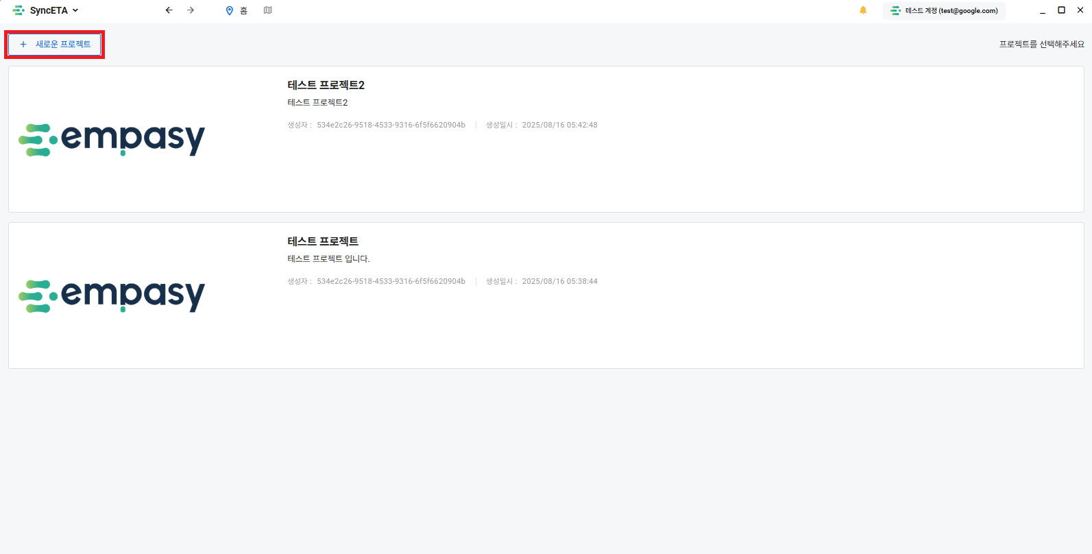Minimize the SyncETA window
Image resolution: width=1092 pixels, height=554 pixels.
point(1042,10)
